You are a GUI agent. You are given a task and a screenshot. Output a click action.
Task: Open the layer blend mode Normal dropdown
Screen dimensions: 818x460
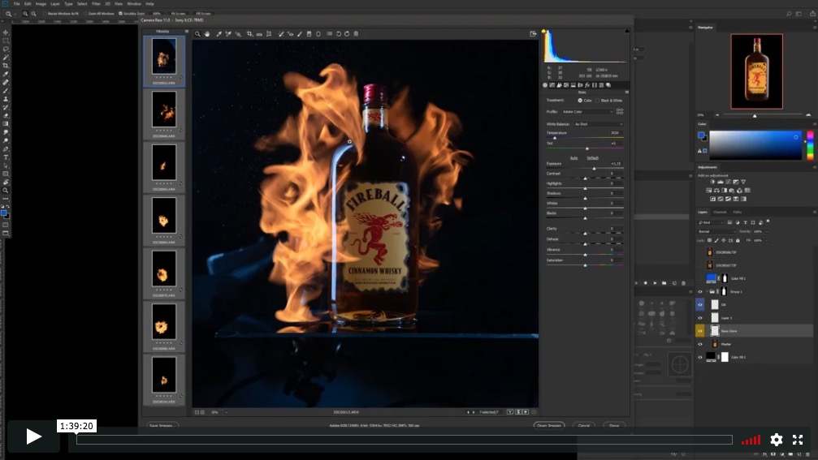(x=716, y=231)
